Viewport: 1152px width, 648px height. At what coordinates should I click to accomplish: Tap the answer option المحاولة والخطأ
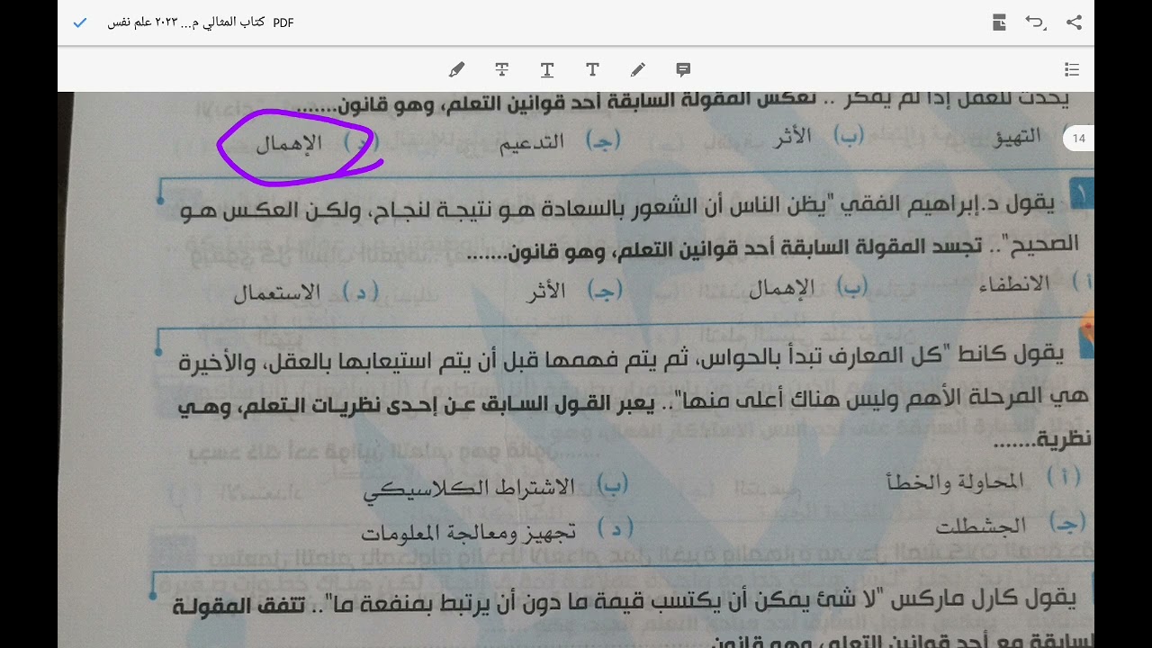(955, 482)
